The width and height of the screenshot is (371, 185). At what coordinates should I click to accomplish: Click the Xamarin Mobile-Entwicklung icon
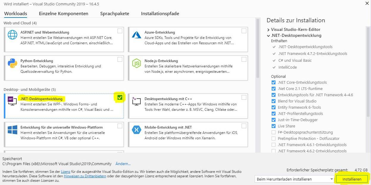(136, 130)
